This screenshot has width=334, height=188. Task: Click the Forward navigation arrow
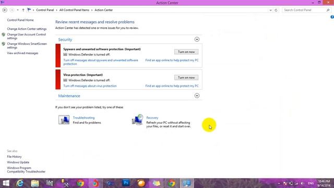pos(12,10)
